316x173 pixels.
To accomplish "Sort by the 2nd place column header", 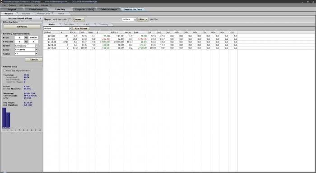I will click(161, 33).
